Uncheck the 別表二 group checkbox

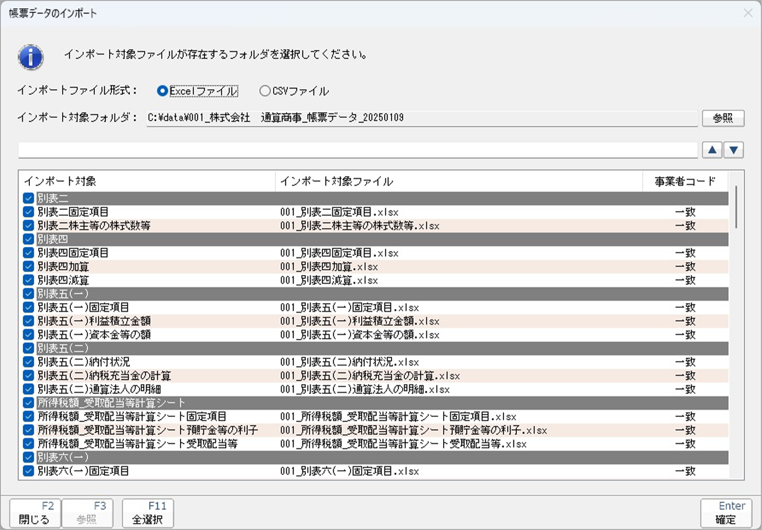[28, 199]
